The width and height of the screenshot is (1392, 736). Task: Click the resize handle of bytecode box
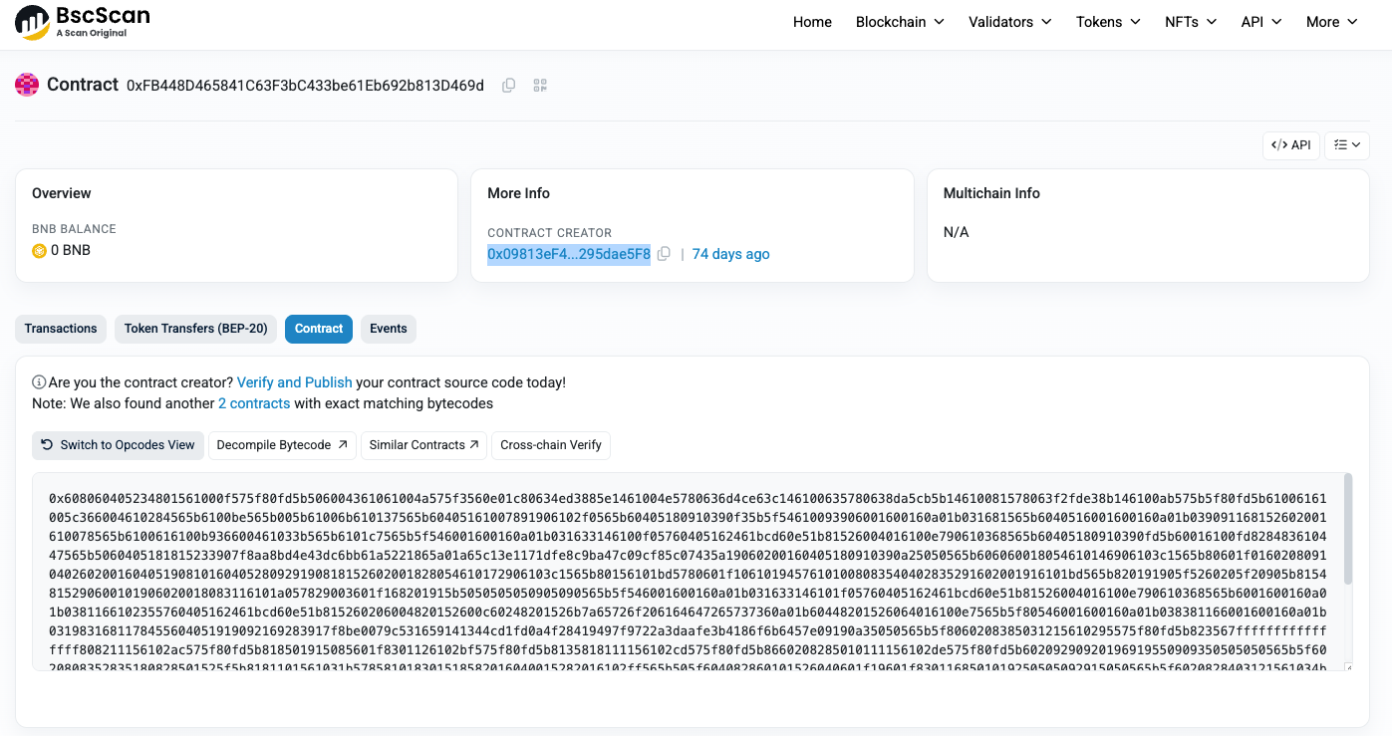click(1348, 666)
